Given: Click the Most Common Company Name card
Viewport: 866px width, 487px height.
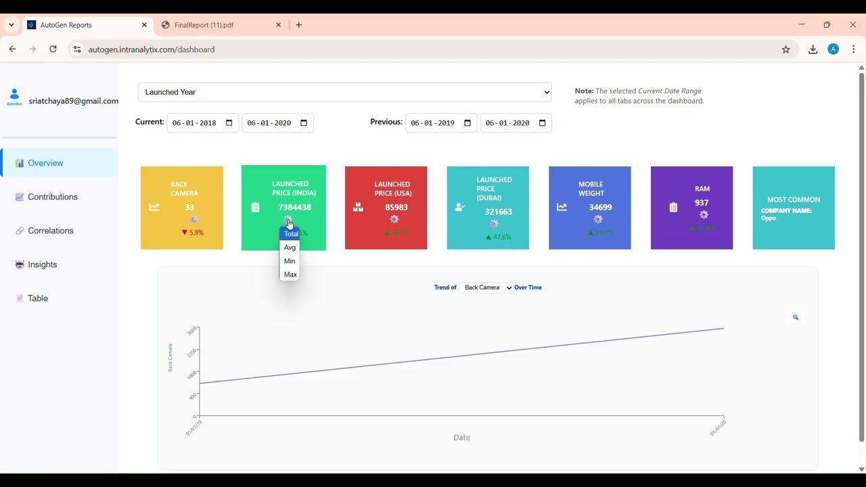Looking at the screenshot, I should coord(794,208).
